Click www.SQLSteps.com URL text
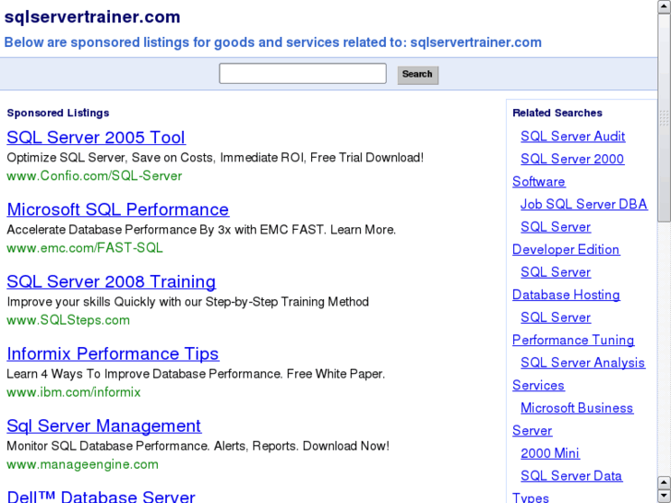Image resolution: width=671 pixels, height=503 pixels. (x=68, y=320)
